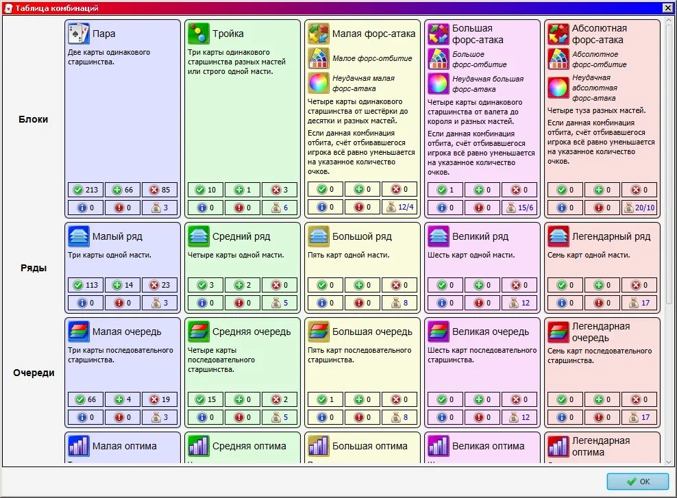Select the Малая форс-атака arrows icon

(319, 34)
